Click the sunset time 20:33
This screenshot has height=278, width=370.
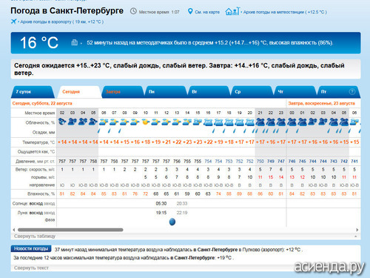pos(182,204)
